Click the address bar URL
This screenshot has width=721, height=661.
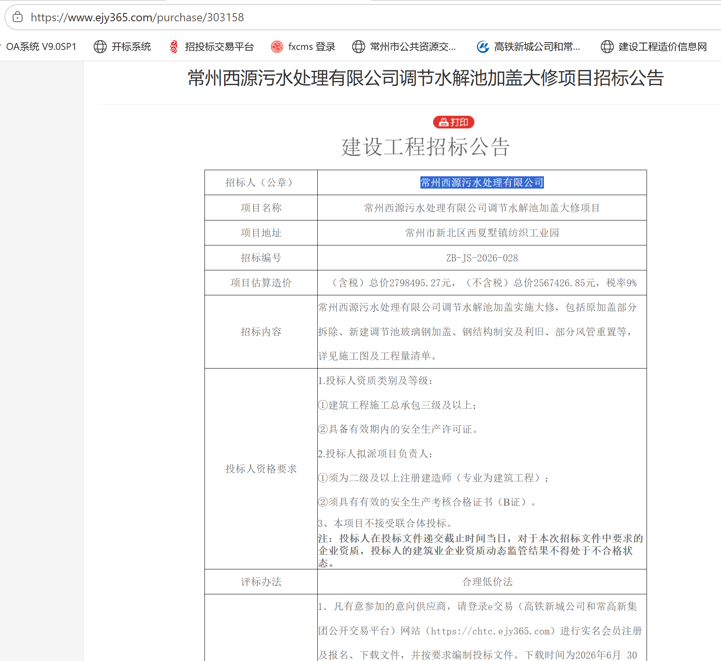pos(137,17)
